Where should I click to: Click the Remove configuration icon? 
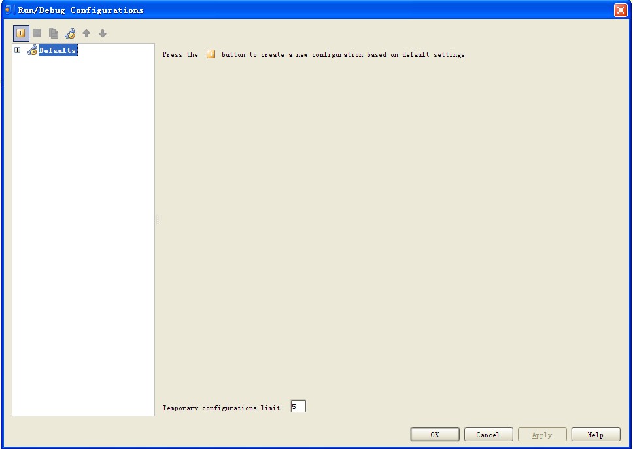[x=37, y=33]
